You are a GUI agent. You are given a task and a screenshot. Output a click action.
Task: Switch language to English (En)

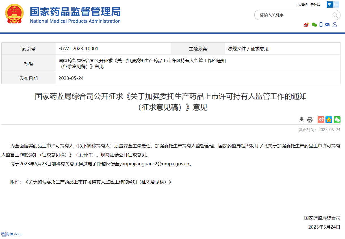(x=336, y=5)
